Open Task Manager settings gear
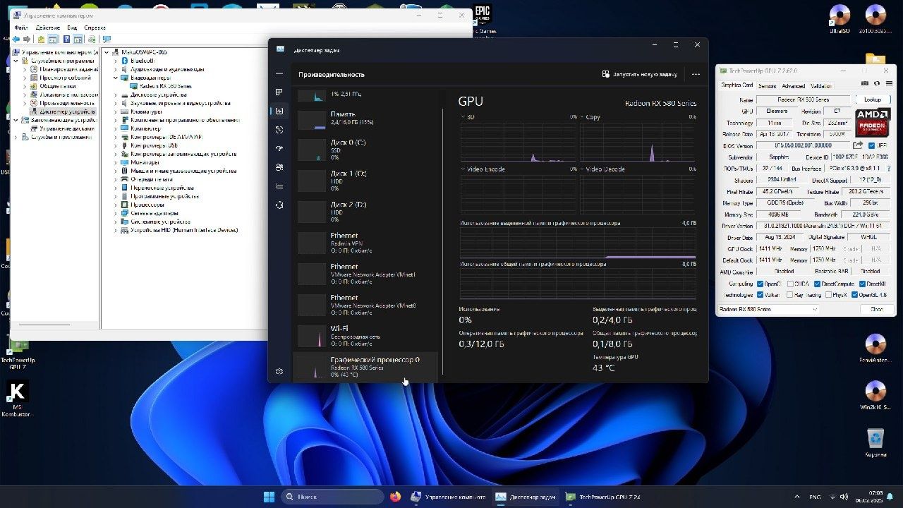Screen dimensions: 903x508 coord(279,371)
